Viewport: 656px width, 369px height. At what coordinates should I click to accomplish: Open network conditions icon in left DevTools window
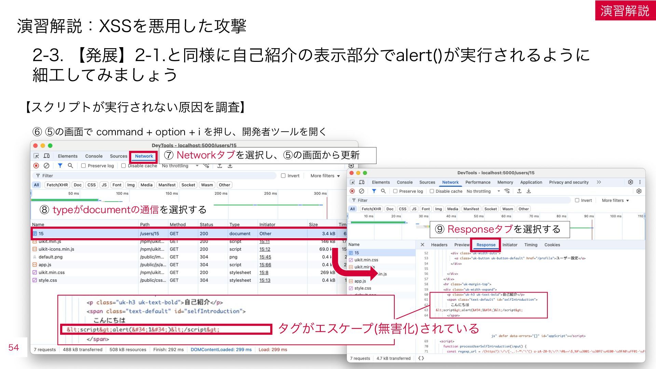coord(206,166)
